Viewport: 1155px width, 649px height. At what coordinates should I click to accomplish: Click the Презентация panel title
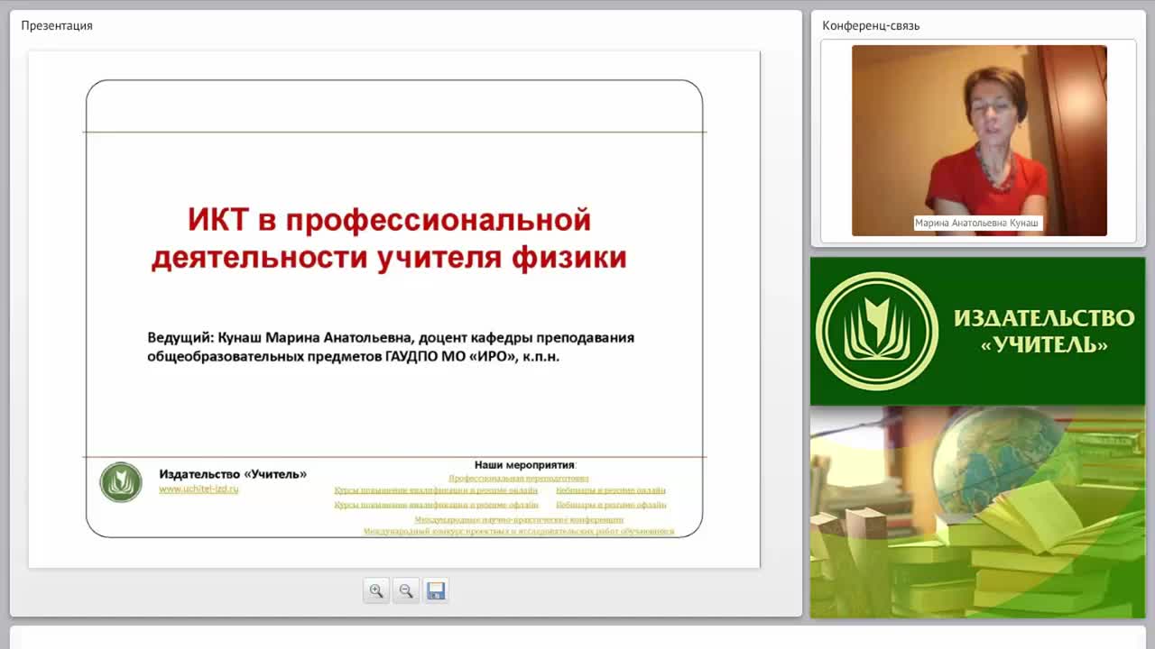[57, 25]
